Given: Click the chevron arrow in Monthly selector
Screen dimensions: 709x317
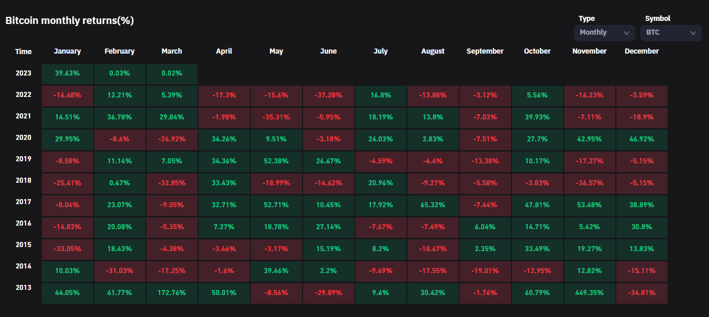Looking at the screenshot, I should click(626, 33).
